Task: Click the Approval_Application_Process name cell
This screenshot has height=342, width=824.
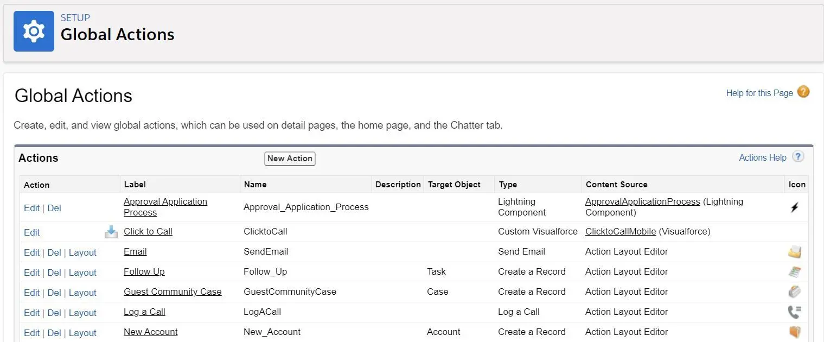Action: click(306, 207)
